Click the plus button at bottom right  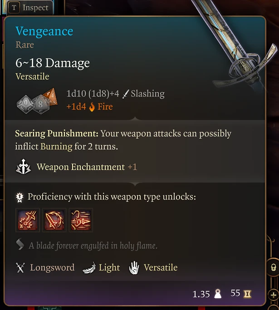pos(274,295)
